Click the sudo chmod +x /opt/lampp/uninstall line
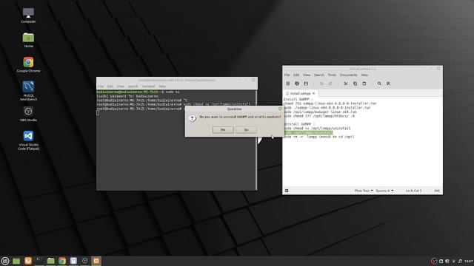The image size is (474, 266). pyautogui.click(x=317, y=128)
